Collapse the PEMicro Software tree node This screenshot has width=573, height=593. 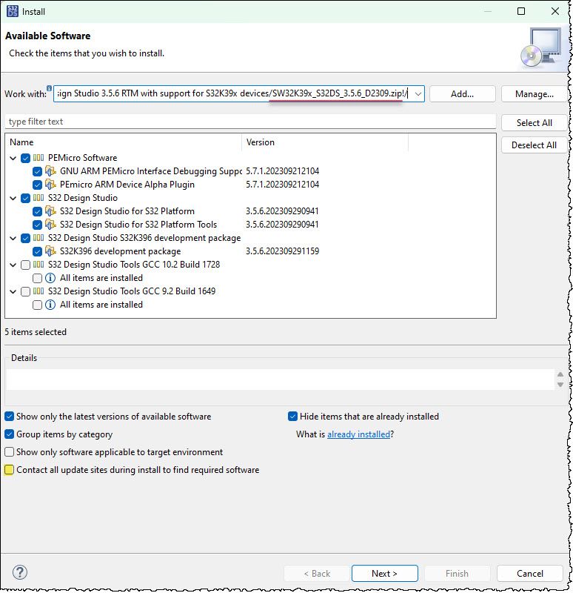tap(13, 158)
